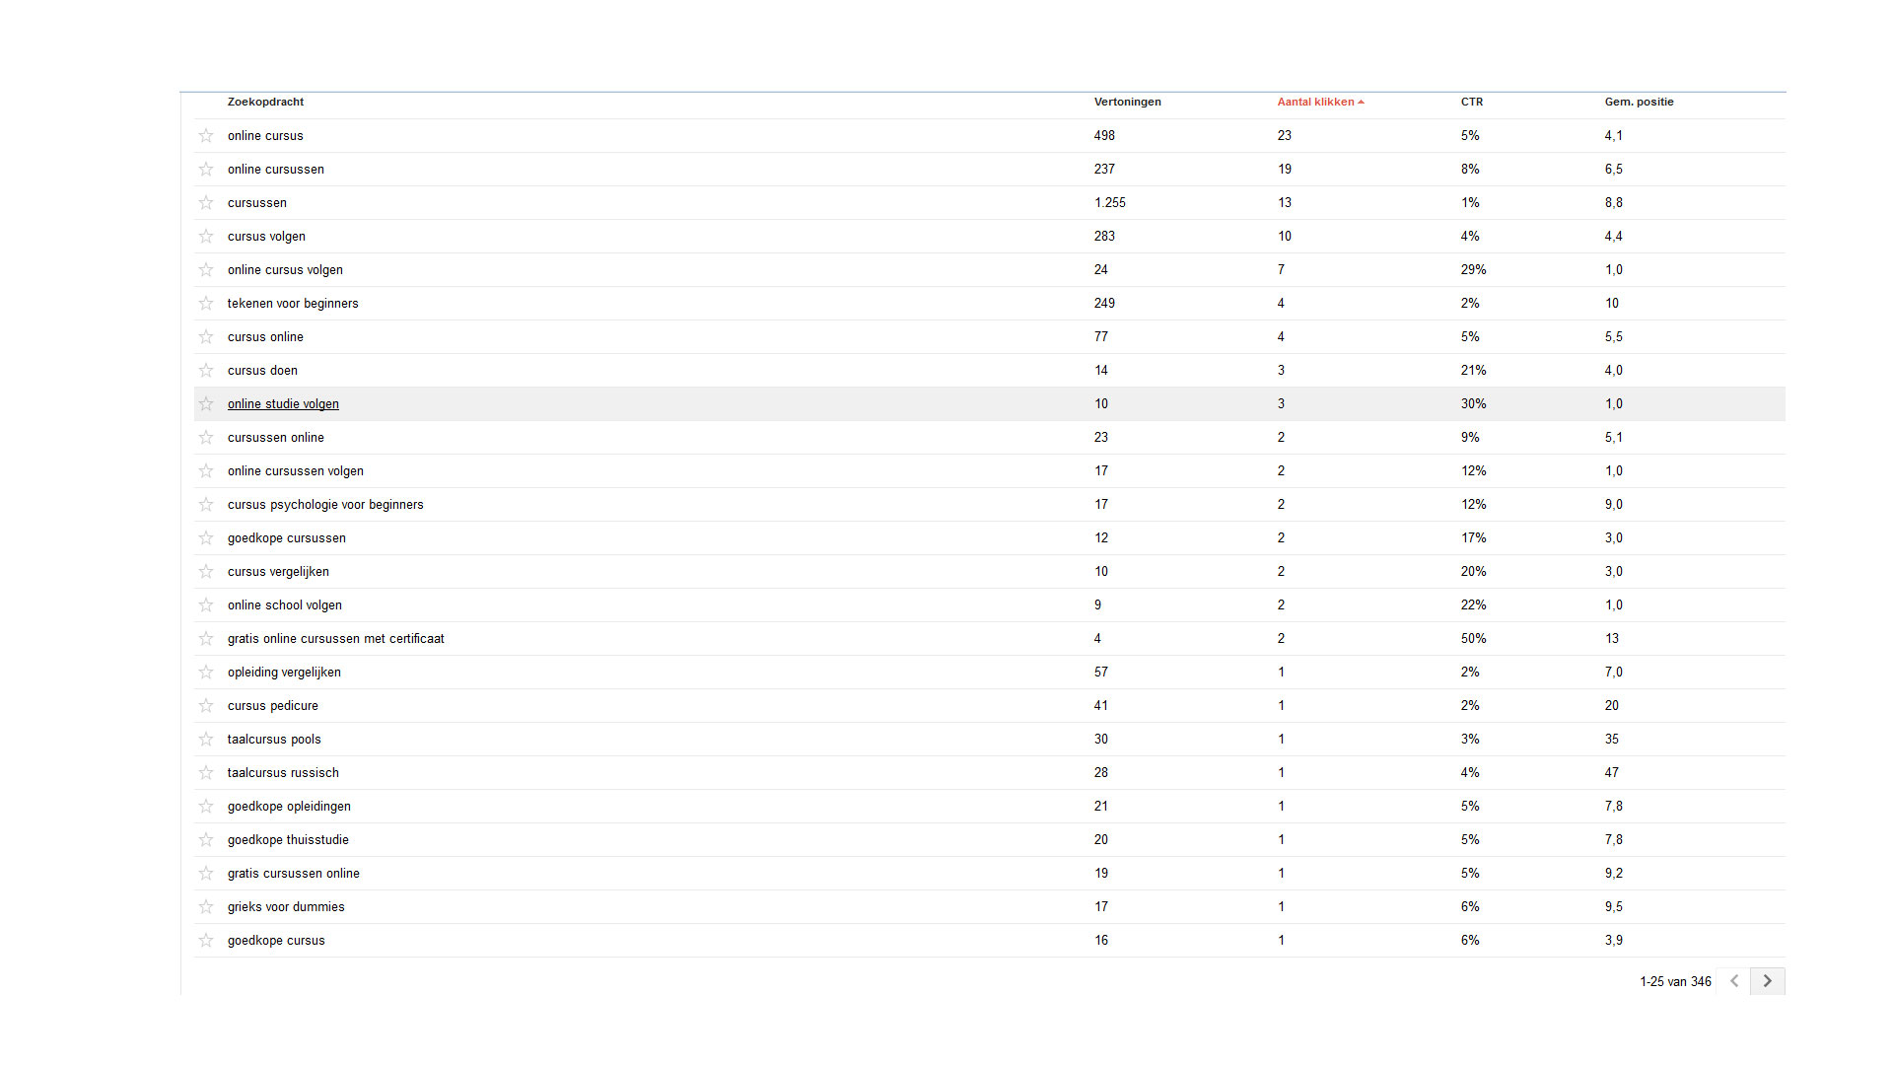This screenshot has height=1065, width=1893.
Task: Click the '283' impressions value
Action: (1104, 237)
